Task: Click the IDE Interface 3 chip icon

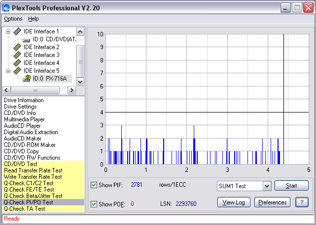Action: (17, 55)
